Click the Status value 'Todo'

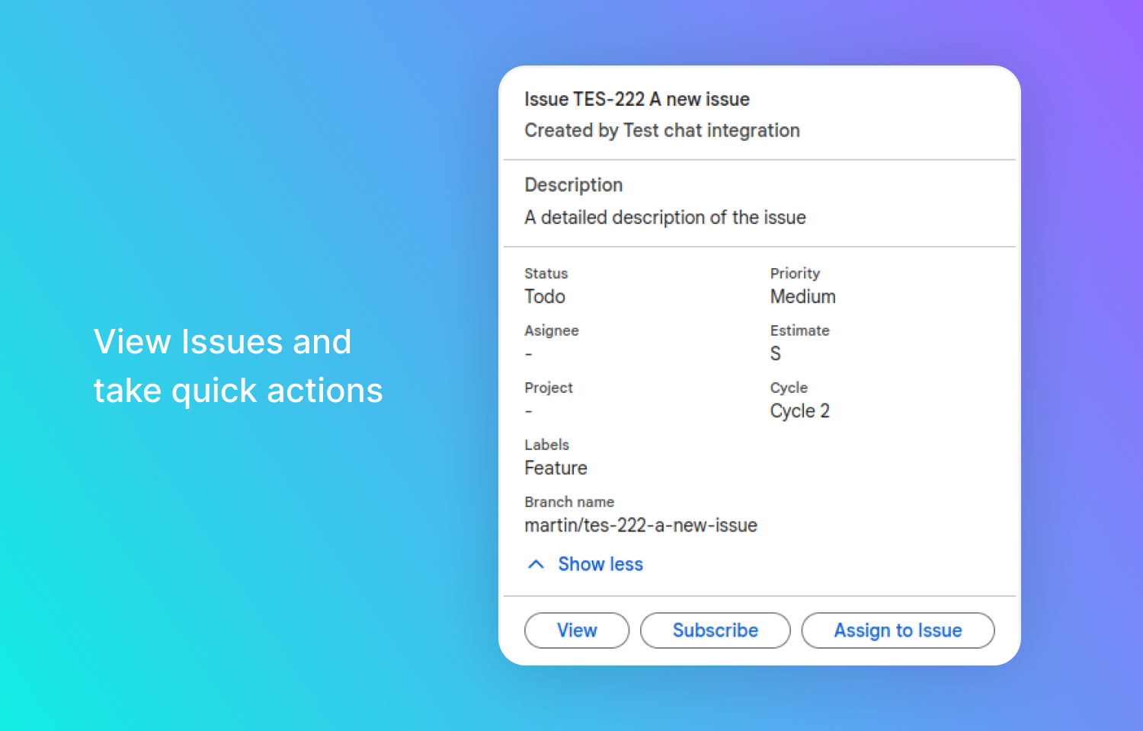pyautogui.click(x=545, y=297)
